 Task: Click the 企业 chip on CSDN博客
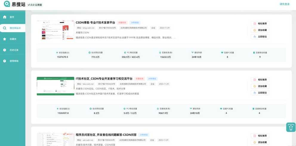tap(153, 28)
